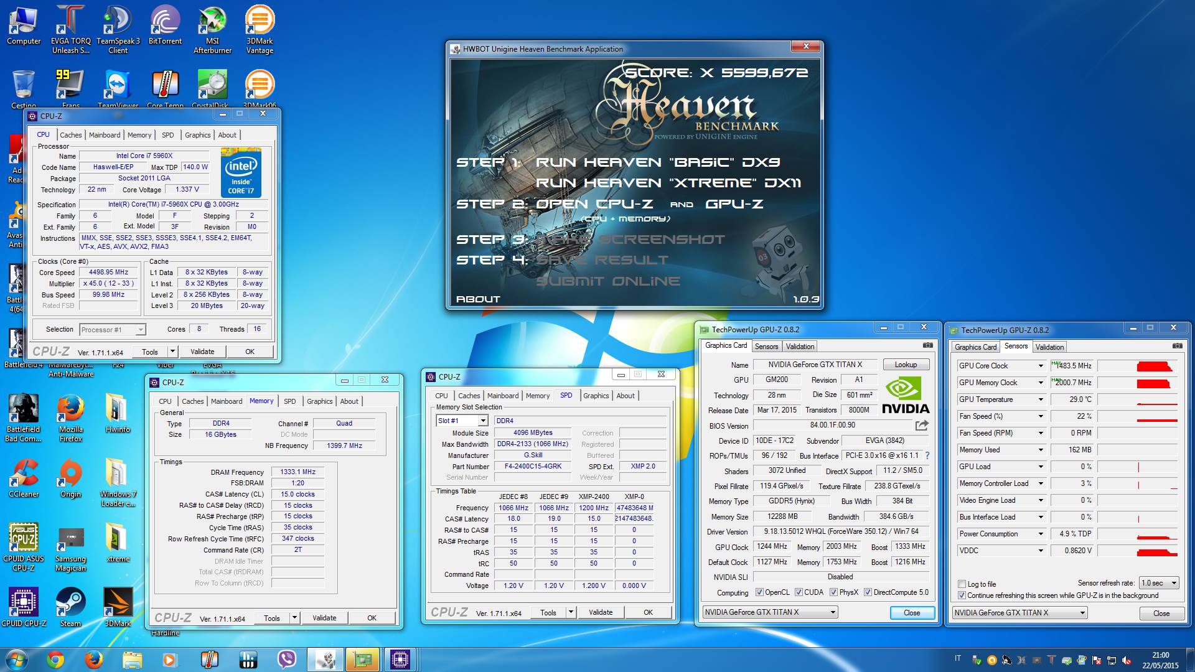Click Close in GPU-Z Graphics Card window
Image resolution: width=1195 pixels, height=672 pixels.
[x=912, y=613]
